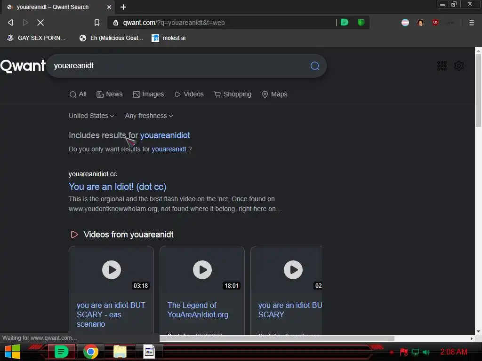
Task: Click the 2:08 AM taskbar clock
Action: pyautogui.click(x=454, y=352)
